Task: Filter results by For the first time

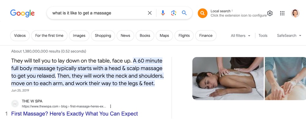Action: [49, 36]
